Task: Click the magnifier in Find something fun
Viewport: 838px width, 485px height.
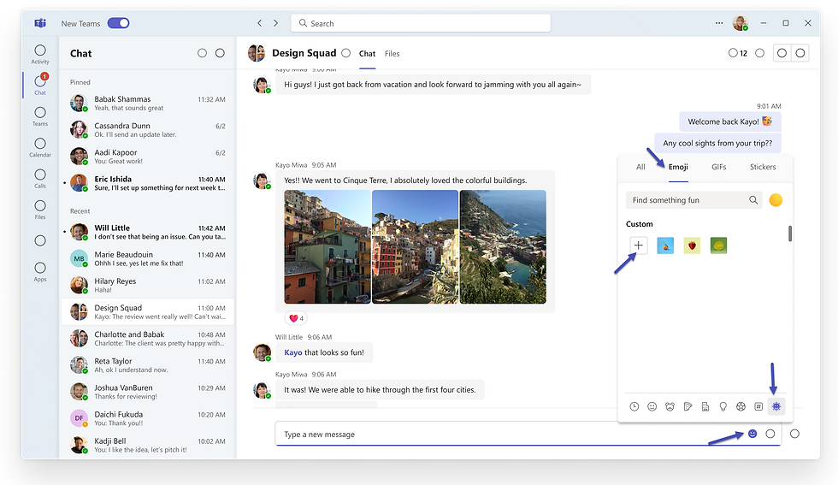Action: (753, 200)
